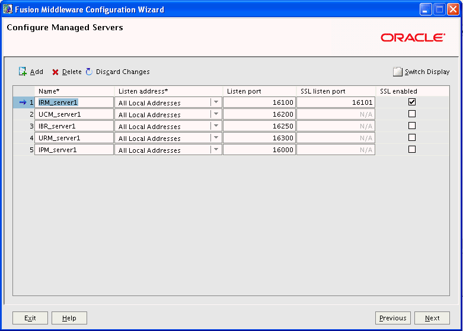The image size is (463, 331).
Task: Edit the UCM_server1 name field
Action: (74, 114)
